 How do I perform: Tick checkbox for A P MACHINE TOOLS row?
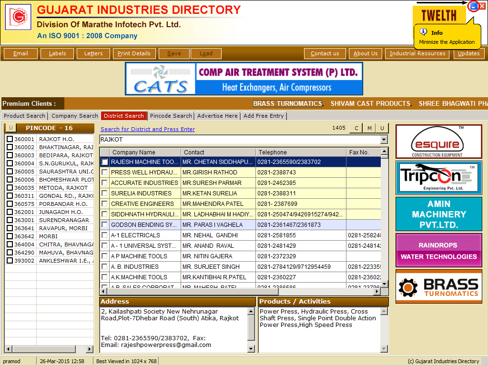click(104, 256)
